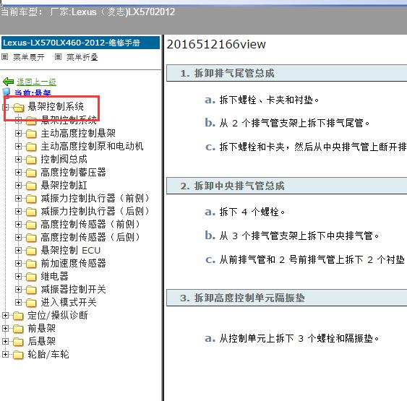Click heading 3. 拆卸高度控制单元隔振垫

pos(242,298)
